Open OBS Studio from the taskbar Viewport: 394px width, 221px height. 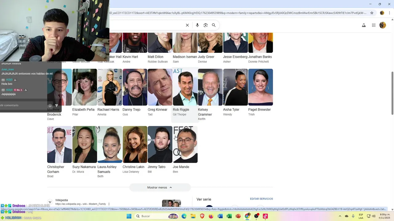[256, 216]
